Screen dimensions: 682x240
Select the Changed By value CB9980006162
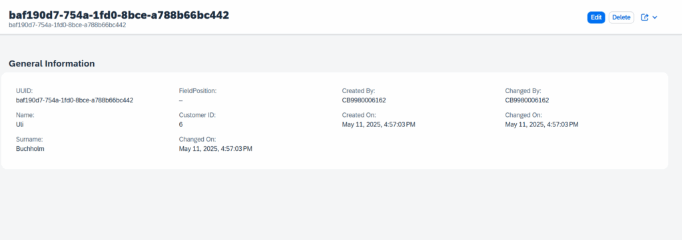527,100
